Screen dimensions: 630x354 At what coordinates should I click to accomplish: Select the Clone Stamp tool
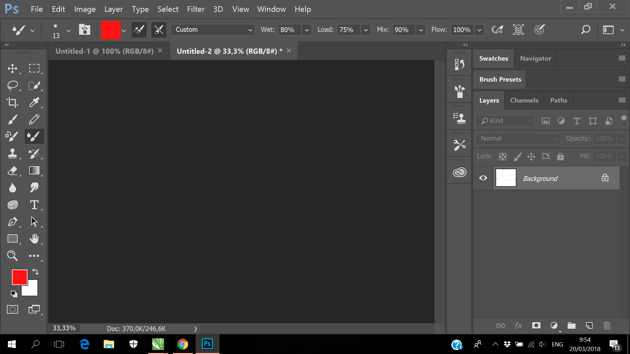tap(12, 153)
